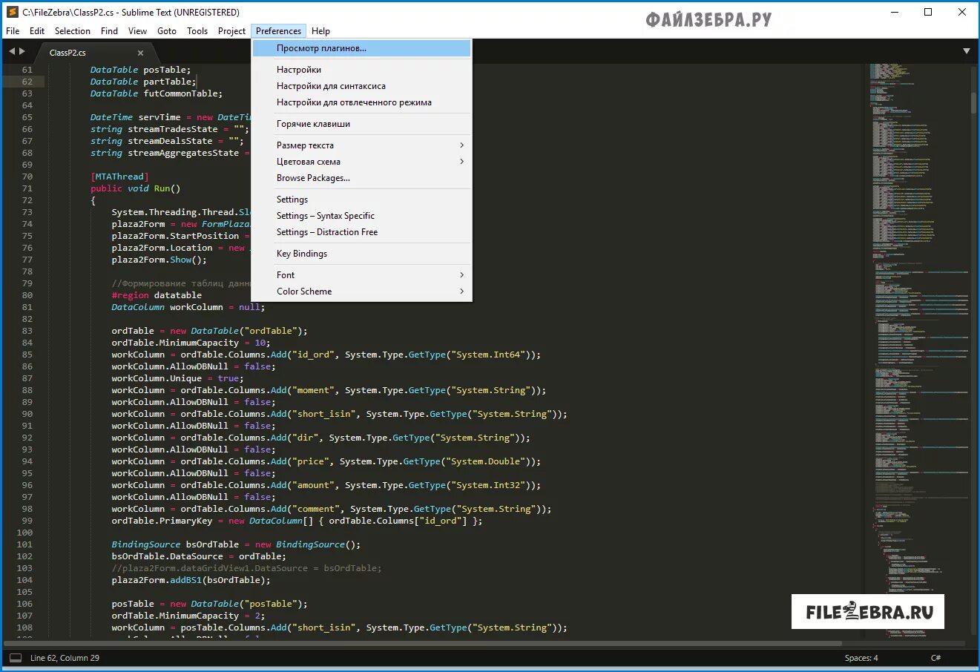Click "workColumn.Unique = true;" line

177,378
